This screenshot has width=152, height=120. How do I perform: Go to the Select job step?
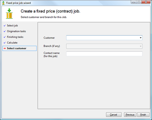click(12, 26)
